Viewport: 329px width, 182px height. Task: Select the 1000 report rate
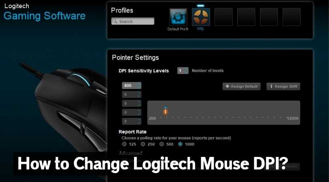pos(180,144)
